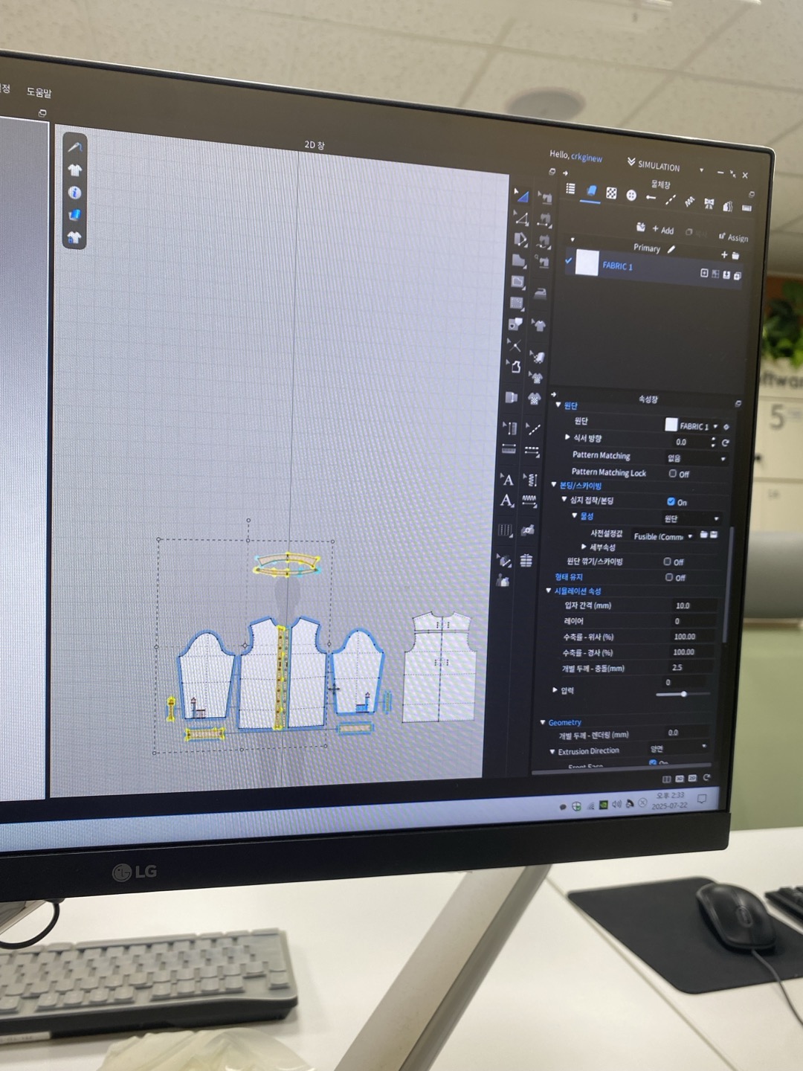Select the blue info icon in 2D toolbar
803x1071 pixels.
point(74,193)
